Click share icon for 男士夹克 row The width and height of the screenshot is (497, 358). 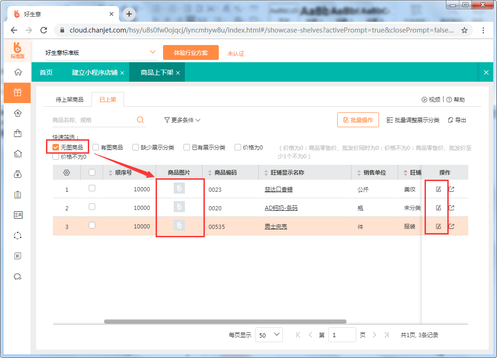click(x=451, y=226)
